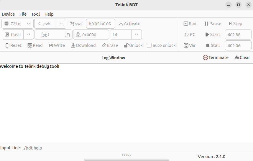Open the file browser folder icon
253x161 pixels.
click(x=67, y=35)
